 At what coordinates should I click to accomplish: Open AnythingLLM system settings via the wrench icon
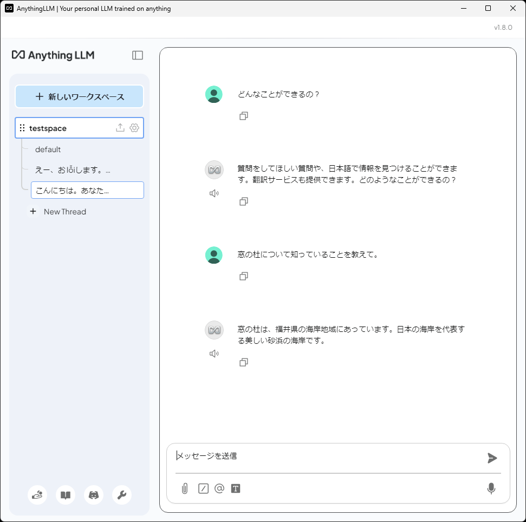pos(121,495)
